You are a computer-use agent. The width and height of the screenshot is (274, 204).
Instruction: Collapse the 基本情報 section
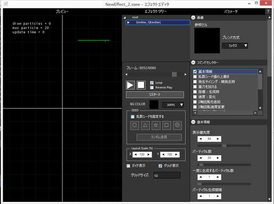click(194, 122)
